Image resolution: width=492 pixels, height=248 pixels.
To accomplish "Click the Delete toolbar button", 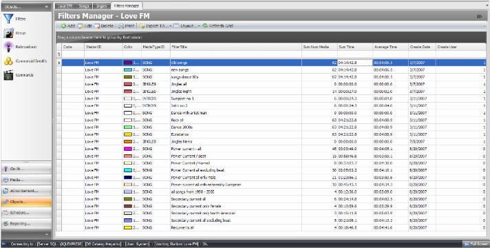I will coord(104,25).
